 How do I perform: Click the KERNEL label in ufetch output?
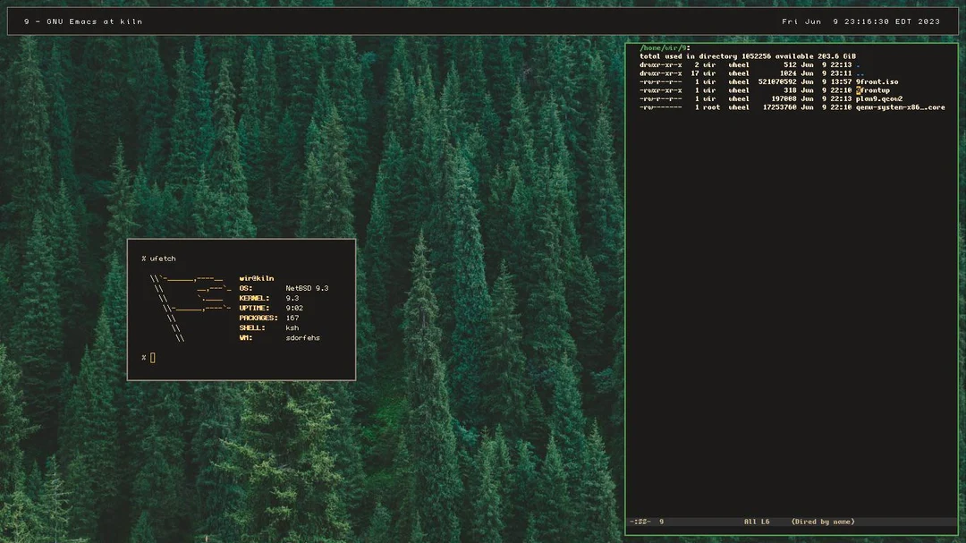tap(254, 298)
